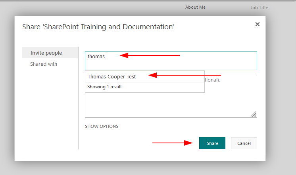Click the Showing 1 result text

tap(105, 87)
